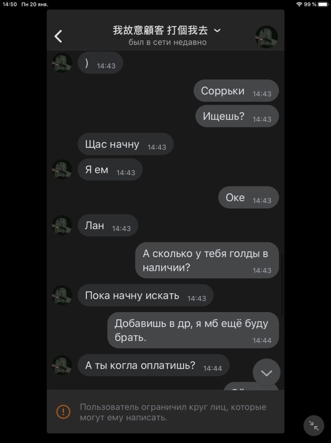This screenshot has height=443, width=331.
Task: Tap avatar beside "Лан" message
Action: click(62, 225)
